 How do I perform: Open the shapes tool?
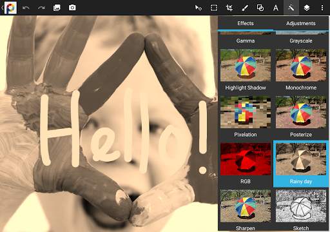click(x=260, y=8)
